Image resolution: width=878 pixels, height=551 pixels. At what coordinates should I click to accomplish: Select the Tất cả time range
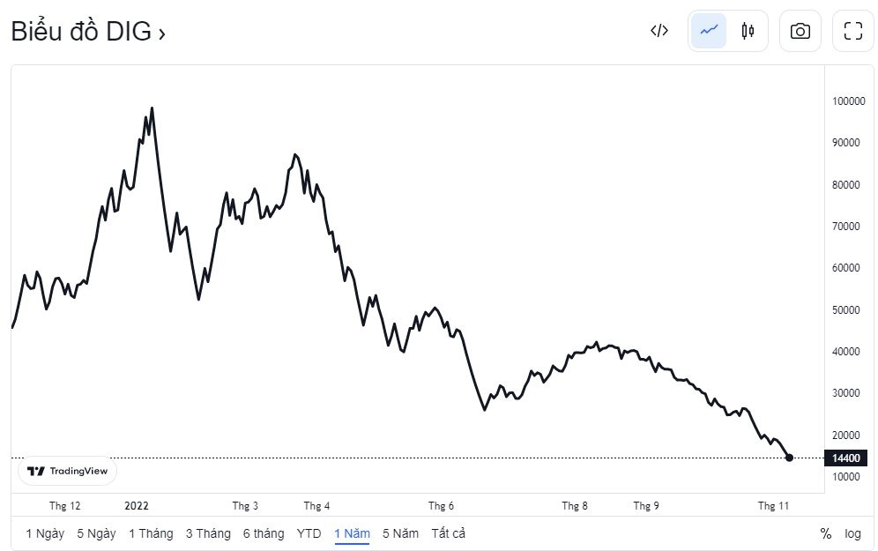[448, 533]
